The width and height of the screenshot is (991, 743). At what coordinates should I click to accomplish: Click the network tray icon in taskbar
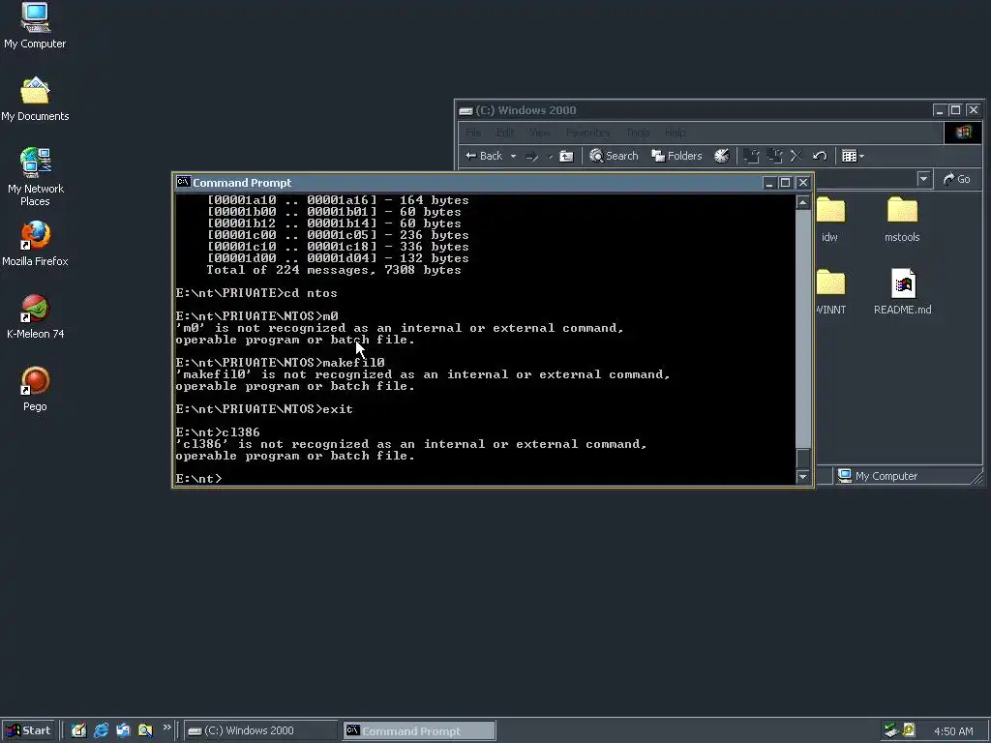891,730
